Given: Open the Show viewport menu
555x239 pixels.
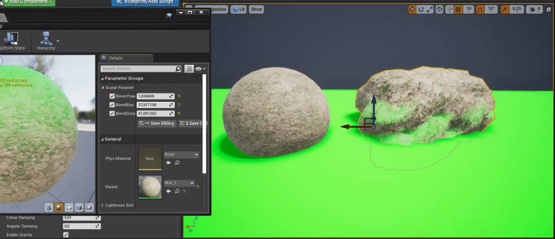Looking at the screenshot, I should (256, 9).
